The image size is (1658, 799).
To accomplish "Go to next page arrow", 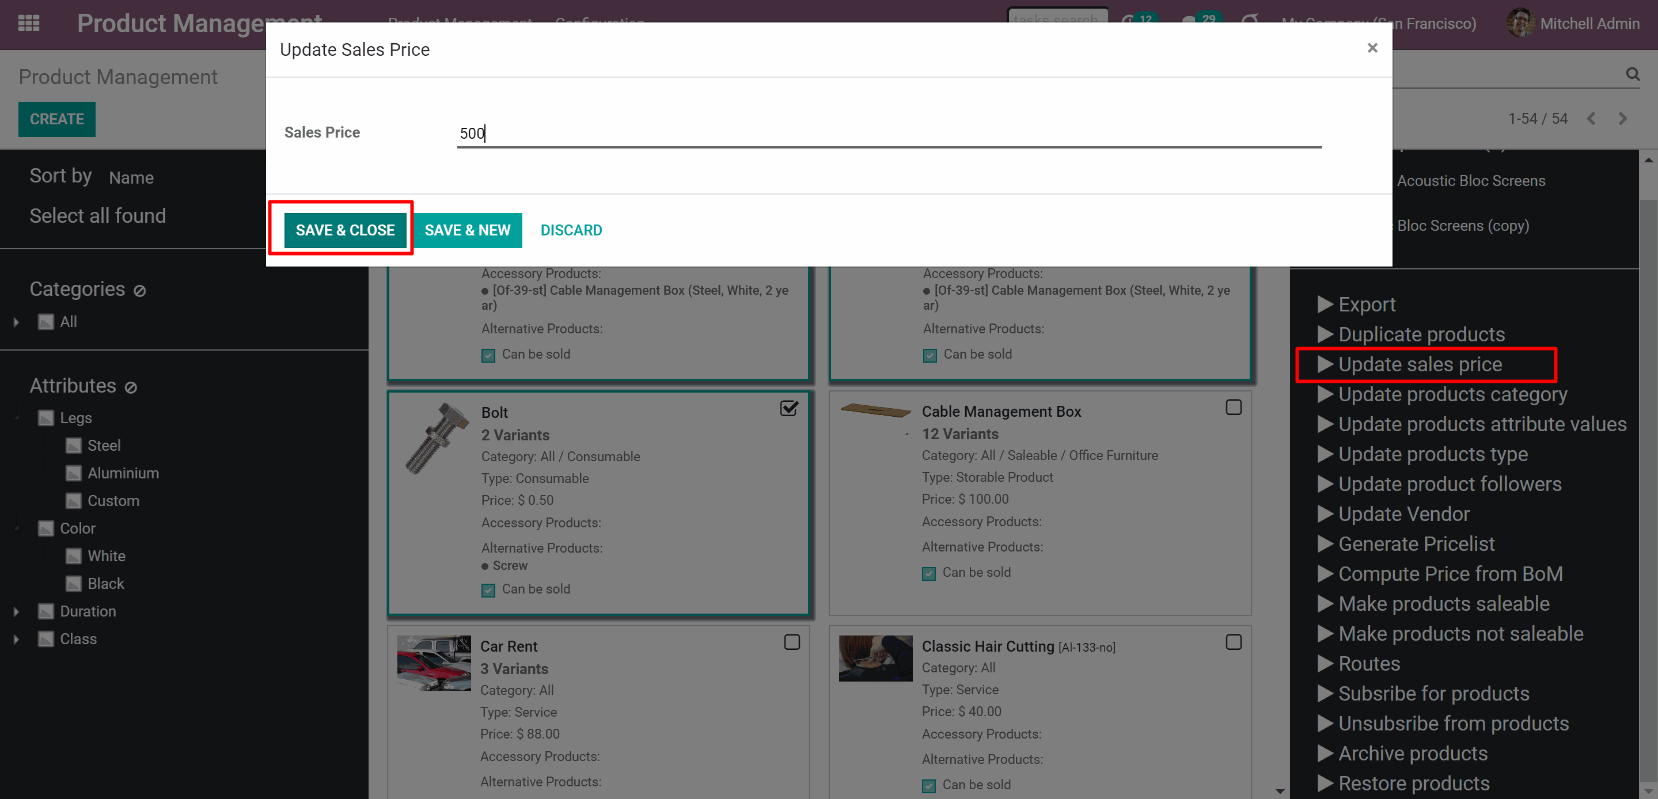I will pyautogui.click(x=1623, y=119).
